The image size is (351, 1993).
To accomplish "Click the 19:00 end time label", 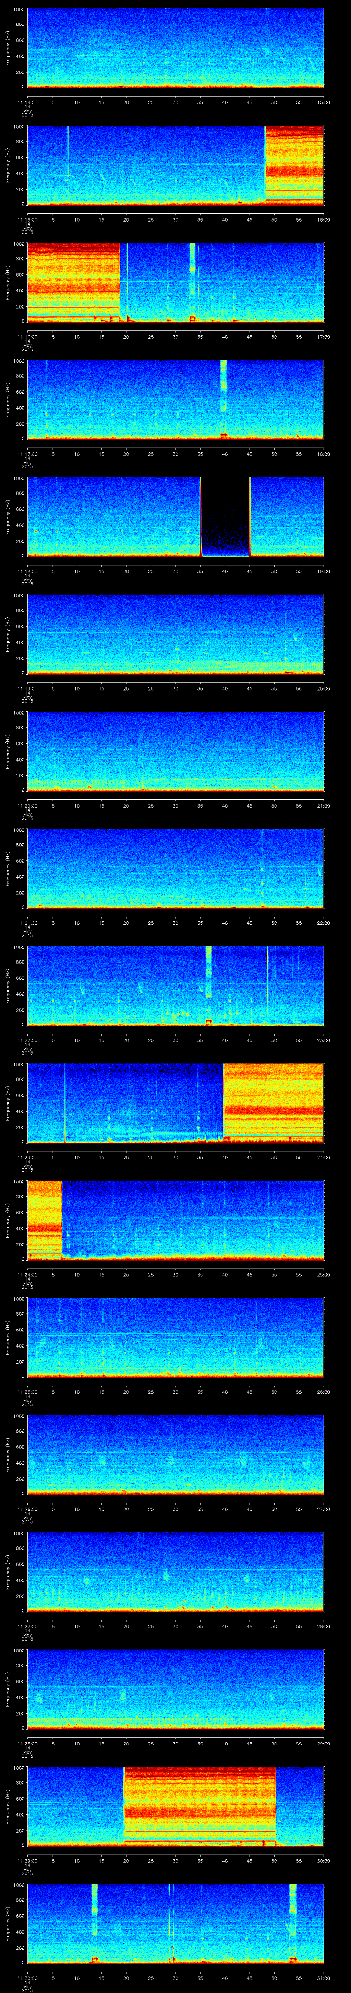I will pos(324,571).
